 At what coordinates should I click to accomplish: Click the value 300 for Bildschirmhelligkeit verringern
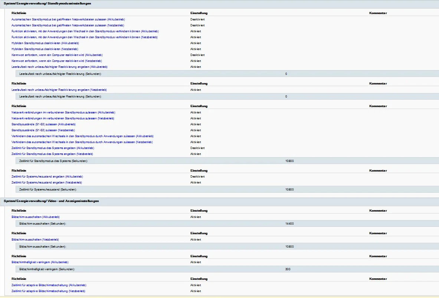point(288,269)
